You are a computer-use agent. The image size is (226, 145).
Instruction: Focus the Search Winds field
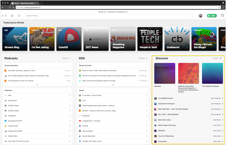[x=109, y=16]
